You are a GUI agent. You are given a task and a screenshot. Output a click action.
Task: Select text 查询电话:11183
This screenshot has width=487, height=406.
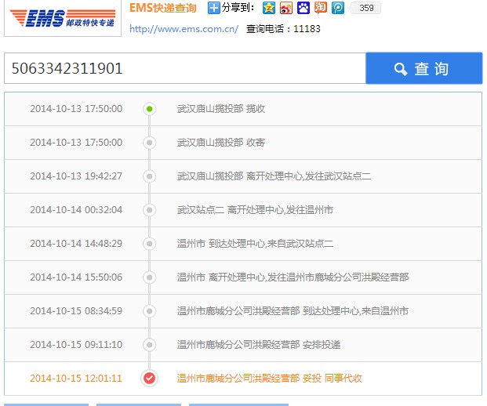(283, 29)
